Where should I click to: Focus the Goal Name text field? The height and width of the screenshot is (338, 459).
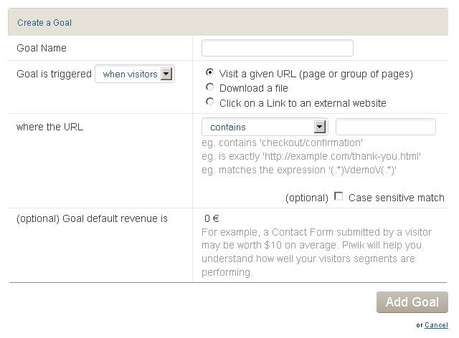point(278,48)
